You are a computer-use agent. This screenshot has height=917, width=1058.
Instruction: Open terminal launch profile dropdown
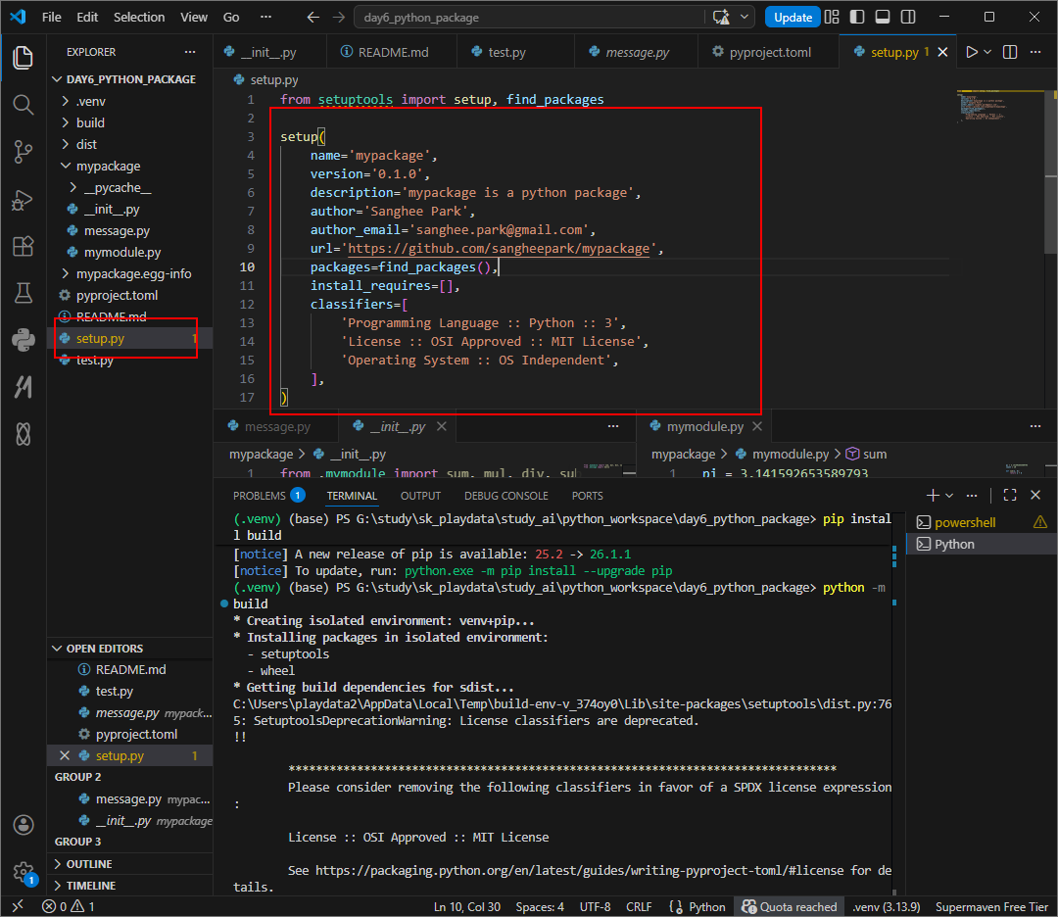coord(949,496)
